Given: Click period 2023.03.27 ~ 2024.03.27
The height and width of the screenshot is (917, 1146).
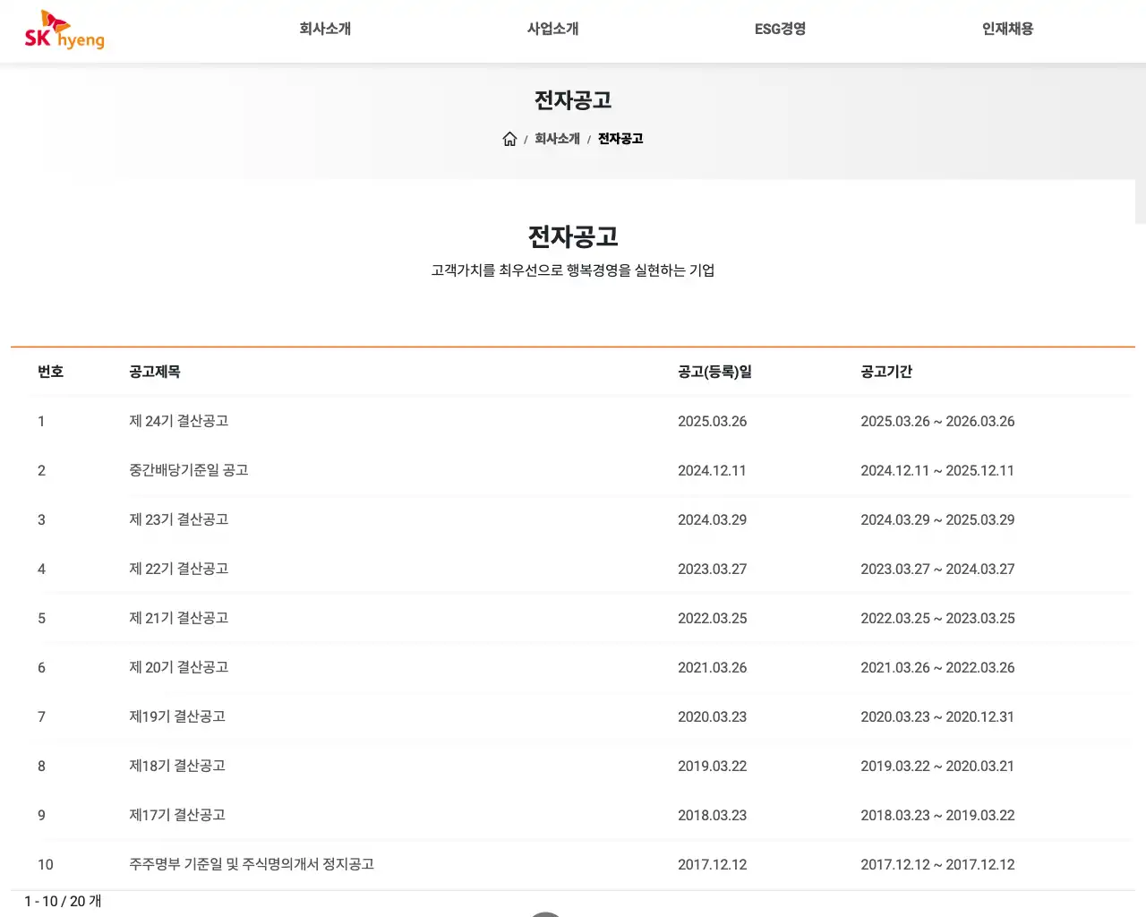Looking at the screenshot, I should 937,569.
